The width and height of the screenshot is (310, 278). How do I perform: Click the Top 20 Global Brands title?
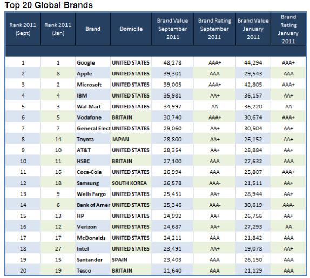[49, 5]
